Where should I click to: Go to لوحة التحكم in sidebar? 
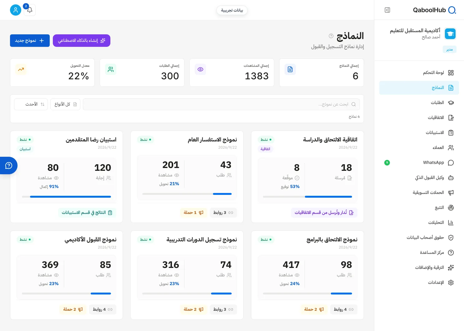[419, 73]
